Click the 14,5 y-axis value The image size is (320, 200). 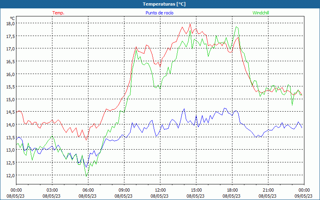[11, 112]
